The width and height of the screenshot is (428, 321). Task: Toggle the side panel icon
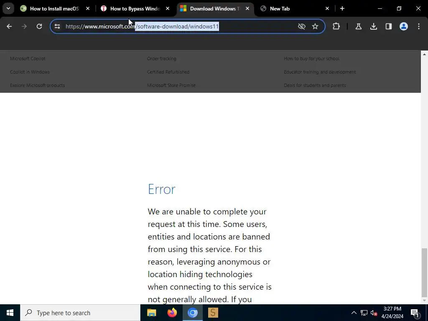389,26
